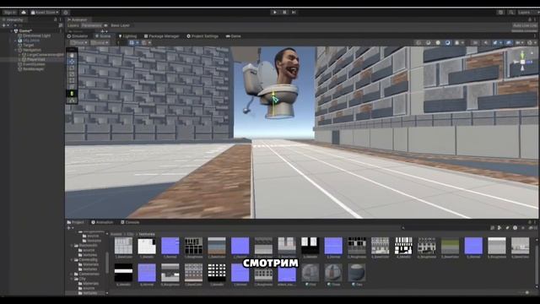This screenshot has width=540, height=304.
Task: Switch to the Lighting tab
Action: pyautogui.click(x=127, y=35)
